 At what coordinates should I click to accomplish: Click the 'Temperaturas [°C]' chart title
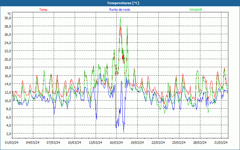coord(123,3)
